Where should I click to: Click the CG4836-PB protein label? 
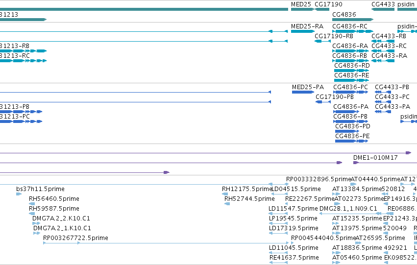point(350,117)
